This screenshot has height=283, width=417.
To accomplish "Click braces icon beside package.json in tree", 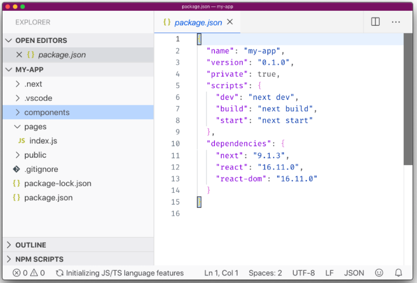I will [x=17, y=198].
